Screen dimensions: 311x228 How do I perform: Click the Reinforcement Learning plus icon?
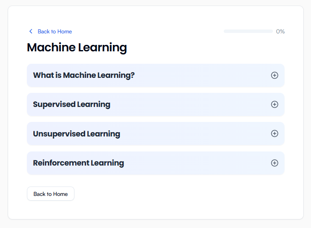pos(275,163)
